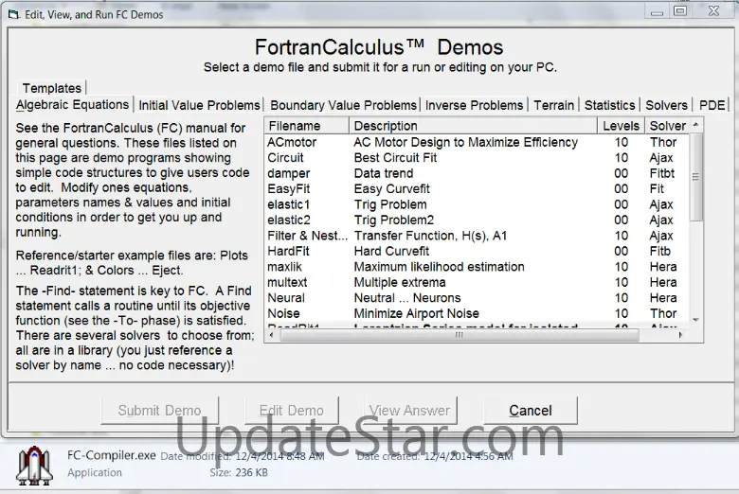This screenshot has height=494, width=739.
Task: Switch to the Algebraic Equations tab
Action: pos(73,104)
